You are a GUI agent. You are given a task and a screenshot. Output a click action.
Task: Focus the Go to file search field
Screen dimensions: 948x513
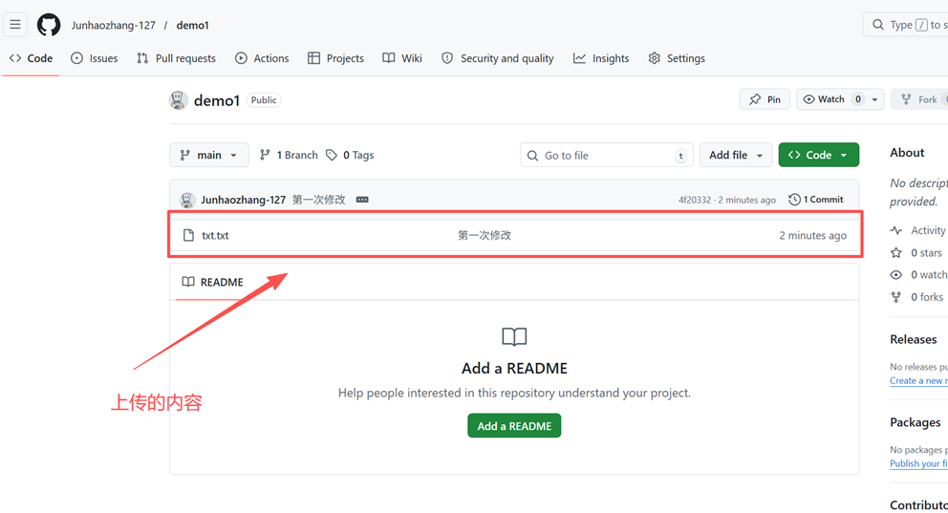(x=607, y=156)
